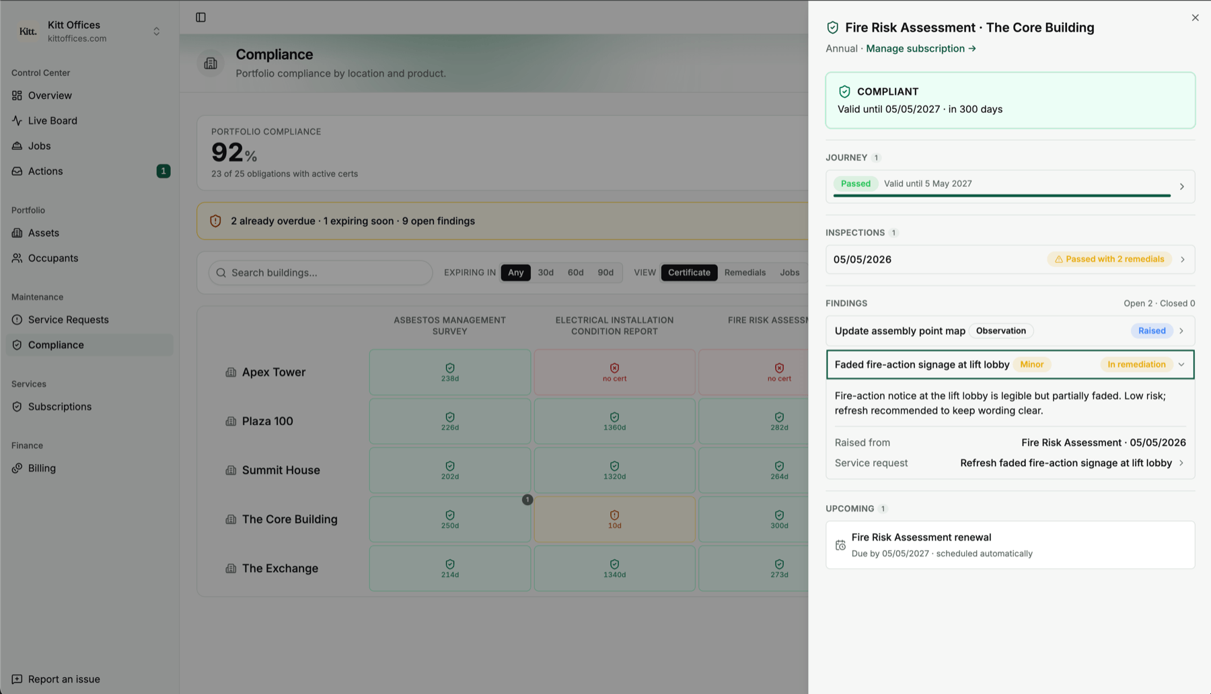Click the COMPLIANT status card
This screenshot has width=1211, height=694.
pos(1011,100)
